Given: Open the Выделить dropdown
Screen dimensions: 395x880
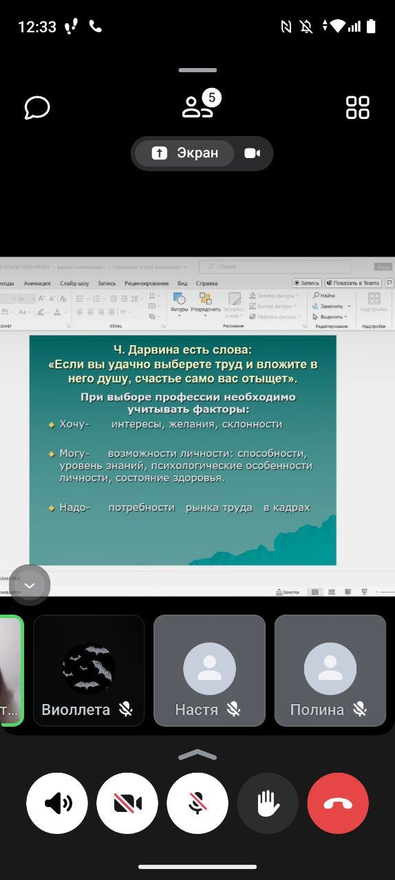Looking at the screenshot, I should pos(330,317).
